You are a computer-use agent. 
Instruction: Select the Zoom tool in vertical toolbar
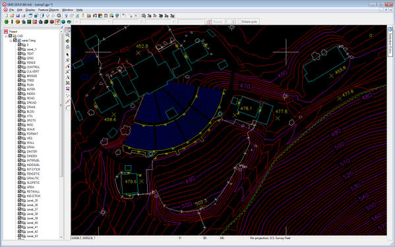(x=67, y=35)
